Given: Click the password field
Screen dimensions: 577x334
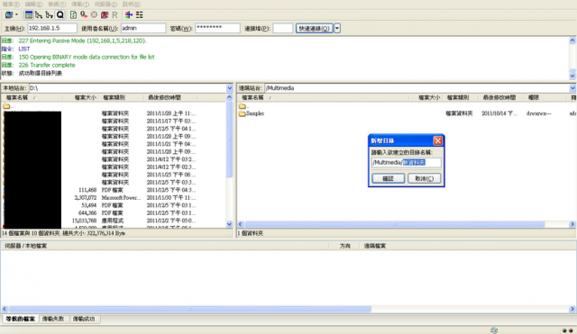Looking at the screenshot, I should pyautogui.click(x=217, y=28).
